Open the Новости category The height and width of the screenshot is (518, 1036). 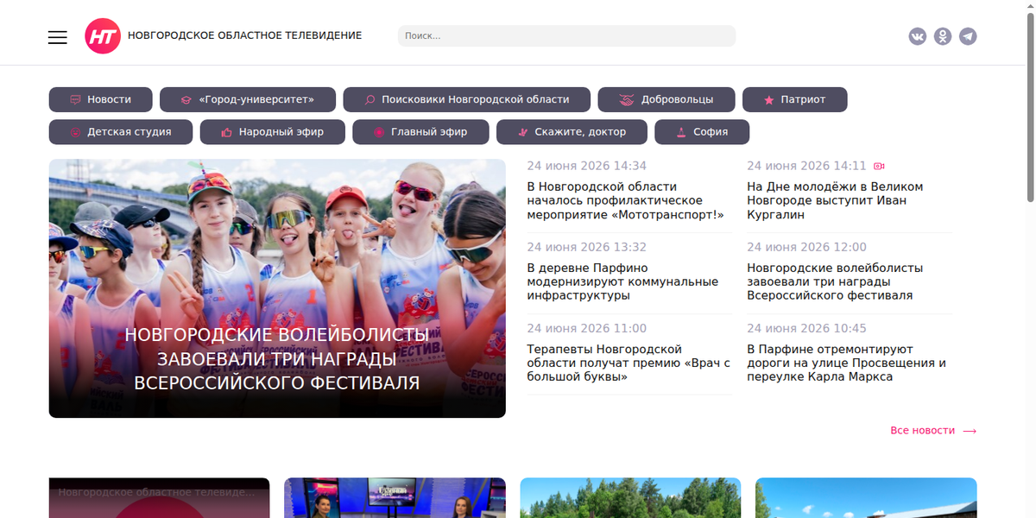point(100,99)
